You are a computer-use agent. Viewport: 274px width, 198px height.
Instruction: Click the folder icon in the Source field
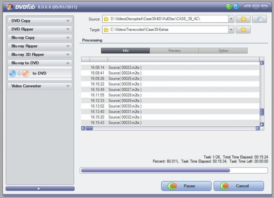point(106,19)
